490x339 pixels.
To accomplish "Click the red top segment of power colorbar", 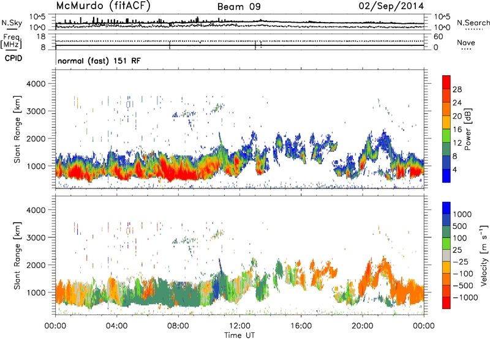I will pos(447,82).
